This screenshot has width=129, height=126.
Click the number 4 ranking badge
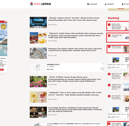(x=109, y=74)
